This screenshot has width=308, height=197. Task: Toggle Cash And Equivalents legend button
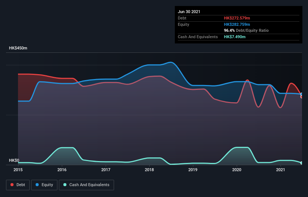(86, 185)
